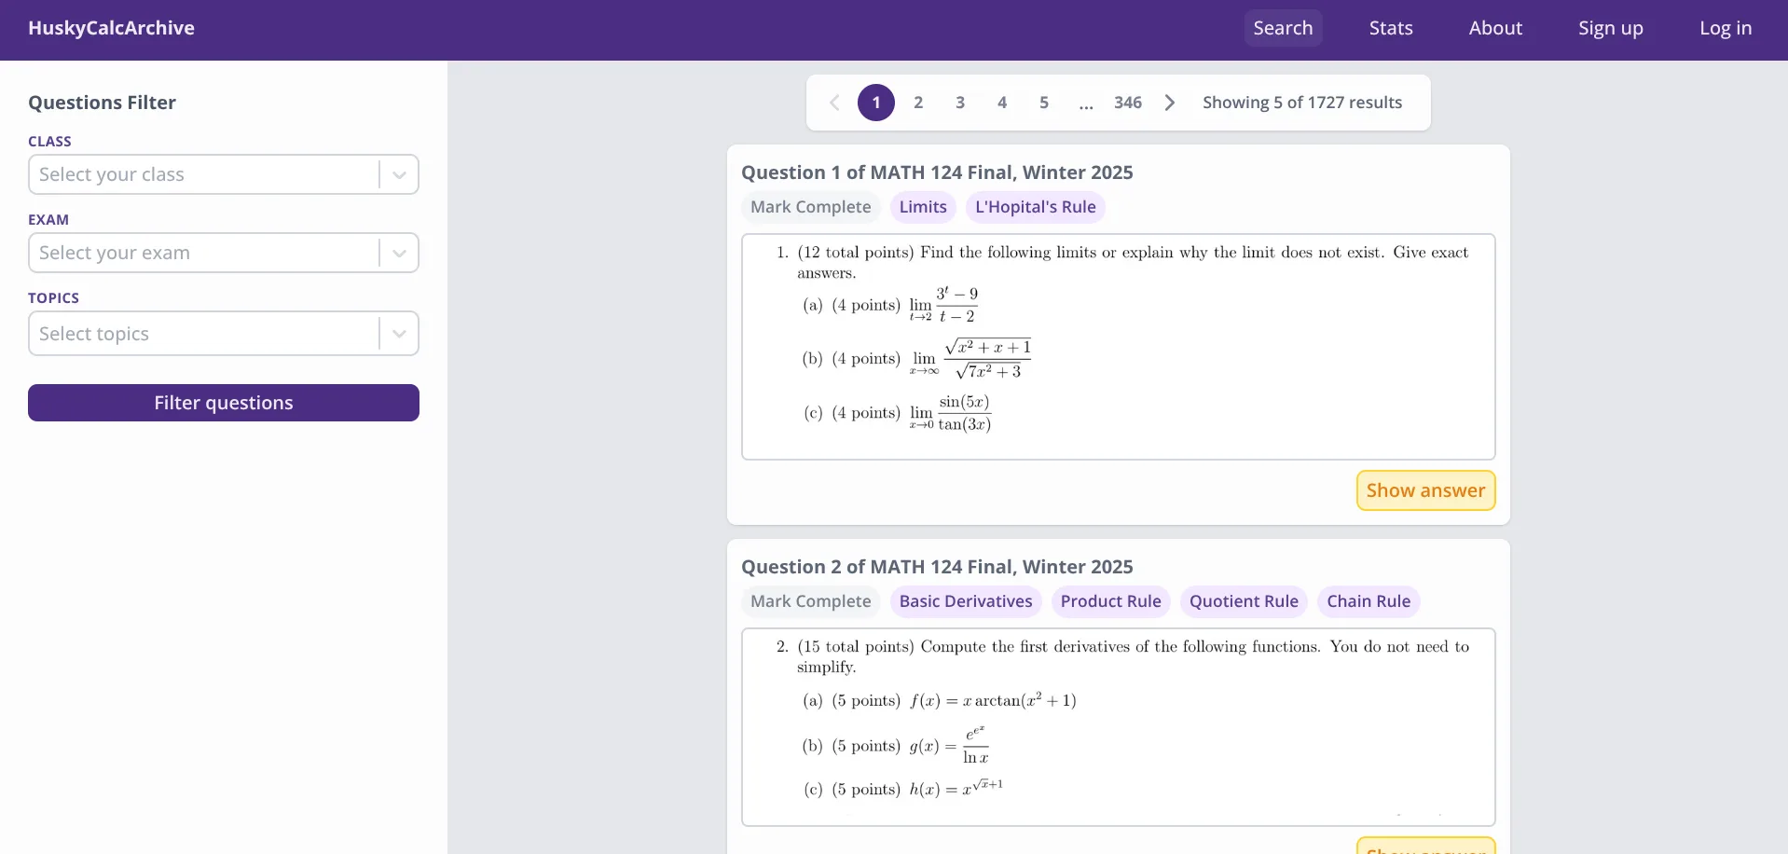Click the Limits topic tag

923,207
